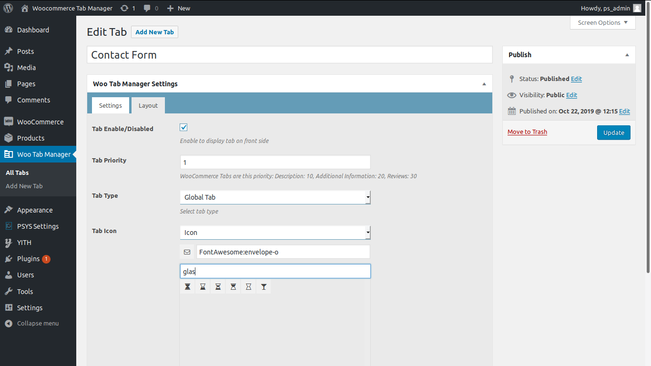Open WooCommerce in the sidebar
Image resolution: width=651 pixels, height=366 pixels.
40,122
